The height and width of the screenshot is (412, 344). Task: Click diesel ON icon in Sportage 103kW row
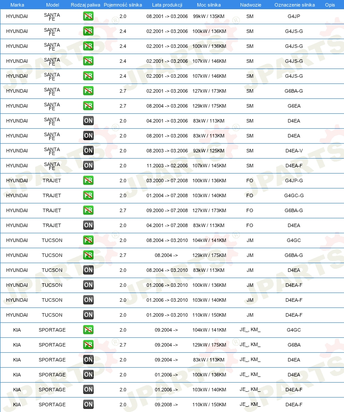pos(88,390)
